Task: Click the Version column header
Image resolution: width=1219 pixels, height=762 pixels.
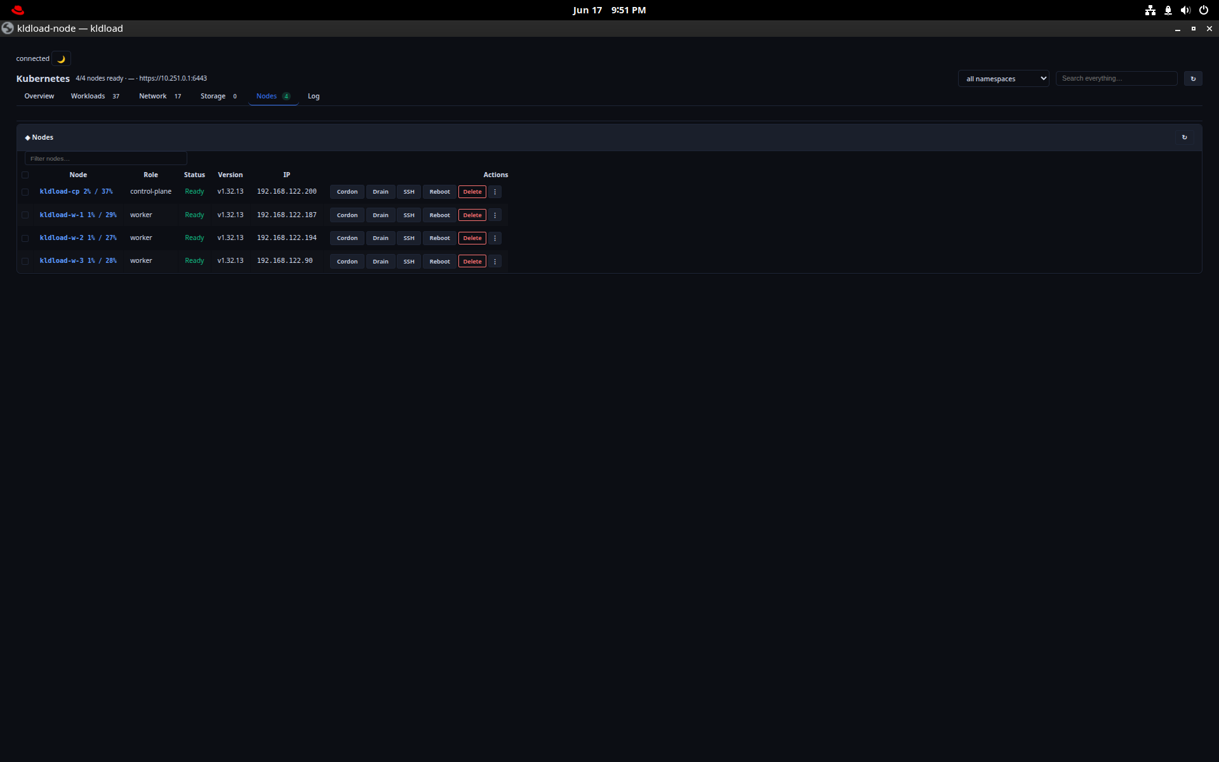Action: click(230, 175)
